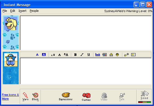Open the smiley emoticon picker
The height and width of the screenshot is (106, 154).
click(117, 55)
